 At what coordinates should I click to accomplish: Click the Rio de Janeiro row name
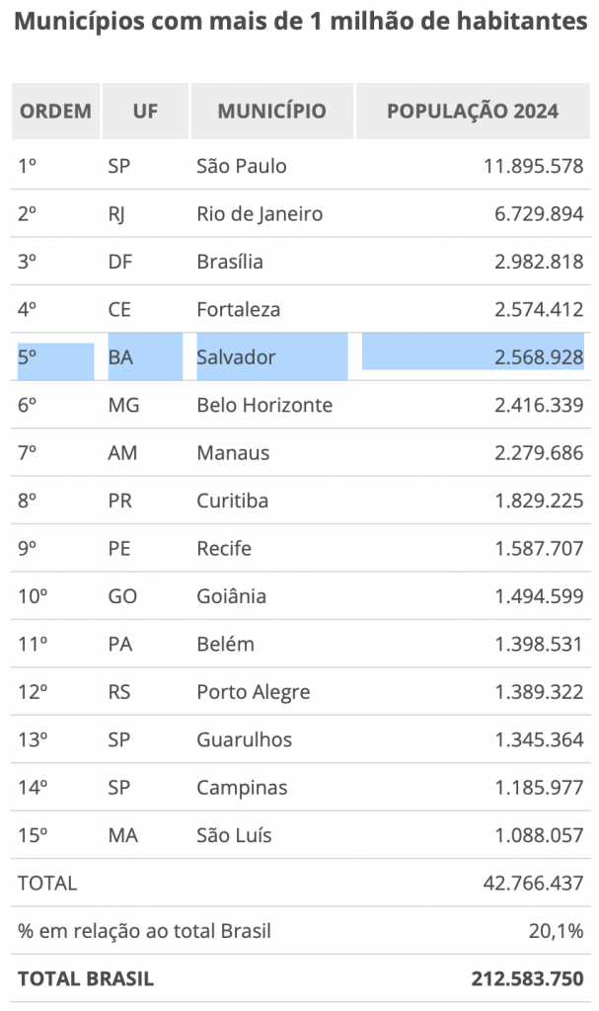(x=260, y=214)
